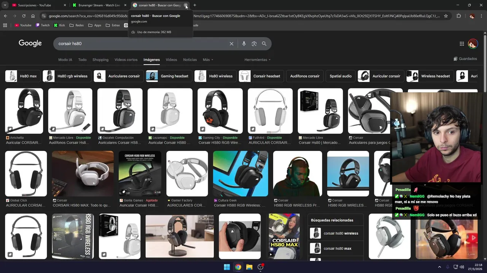Click the corsair hs80 search field
This screenshot has width=487, height=273.
(141, 44)
